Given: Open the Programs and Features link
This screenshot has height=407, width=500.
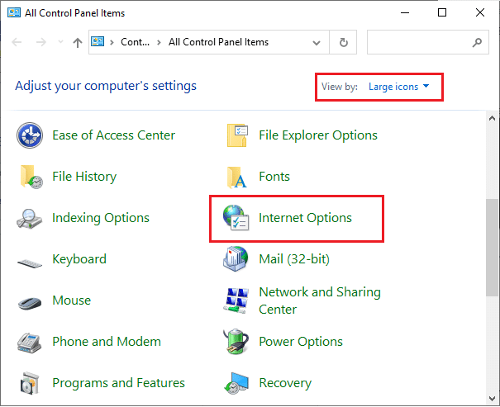Looking at the screenshot, I should click(118, 383).
